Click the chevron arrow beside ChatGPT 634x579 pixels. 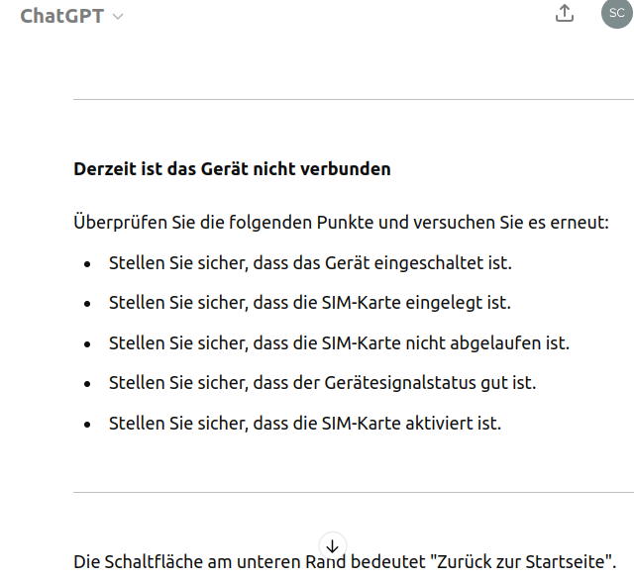[119, 17]
